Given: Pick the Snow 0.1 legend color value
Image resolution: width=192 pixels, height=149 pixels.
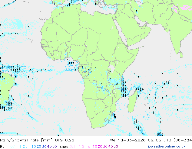Looking at the screenshot, I should (72, 147).
